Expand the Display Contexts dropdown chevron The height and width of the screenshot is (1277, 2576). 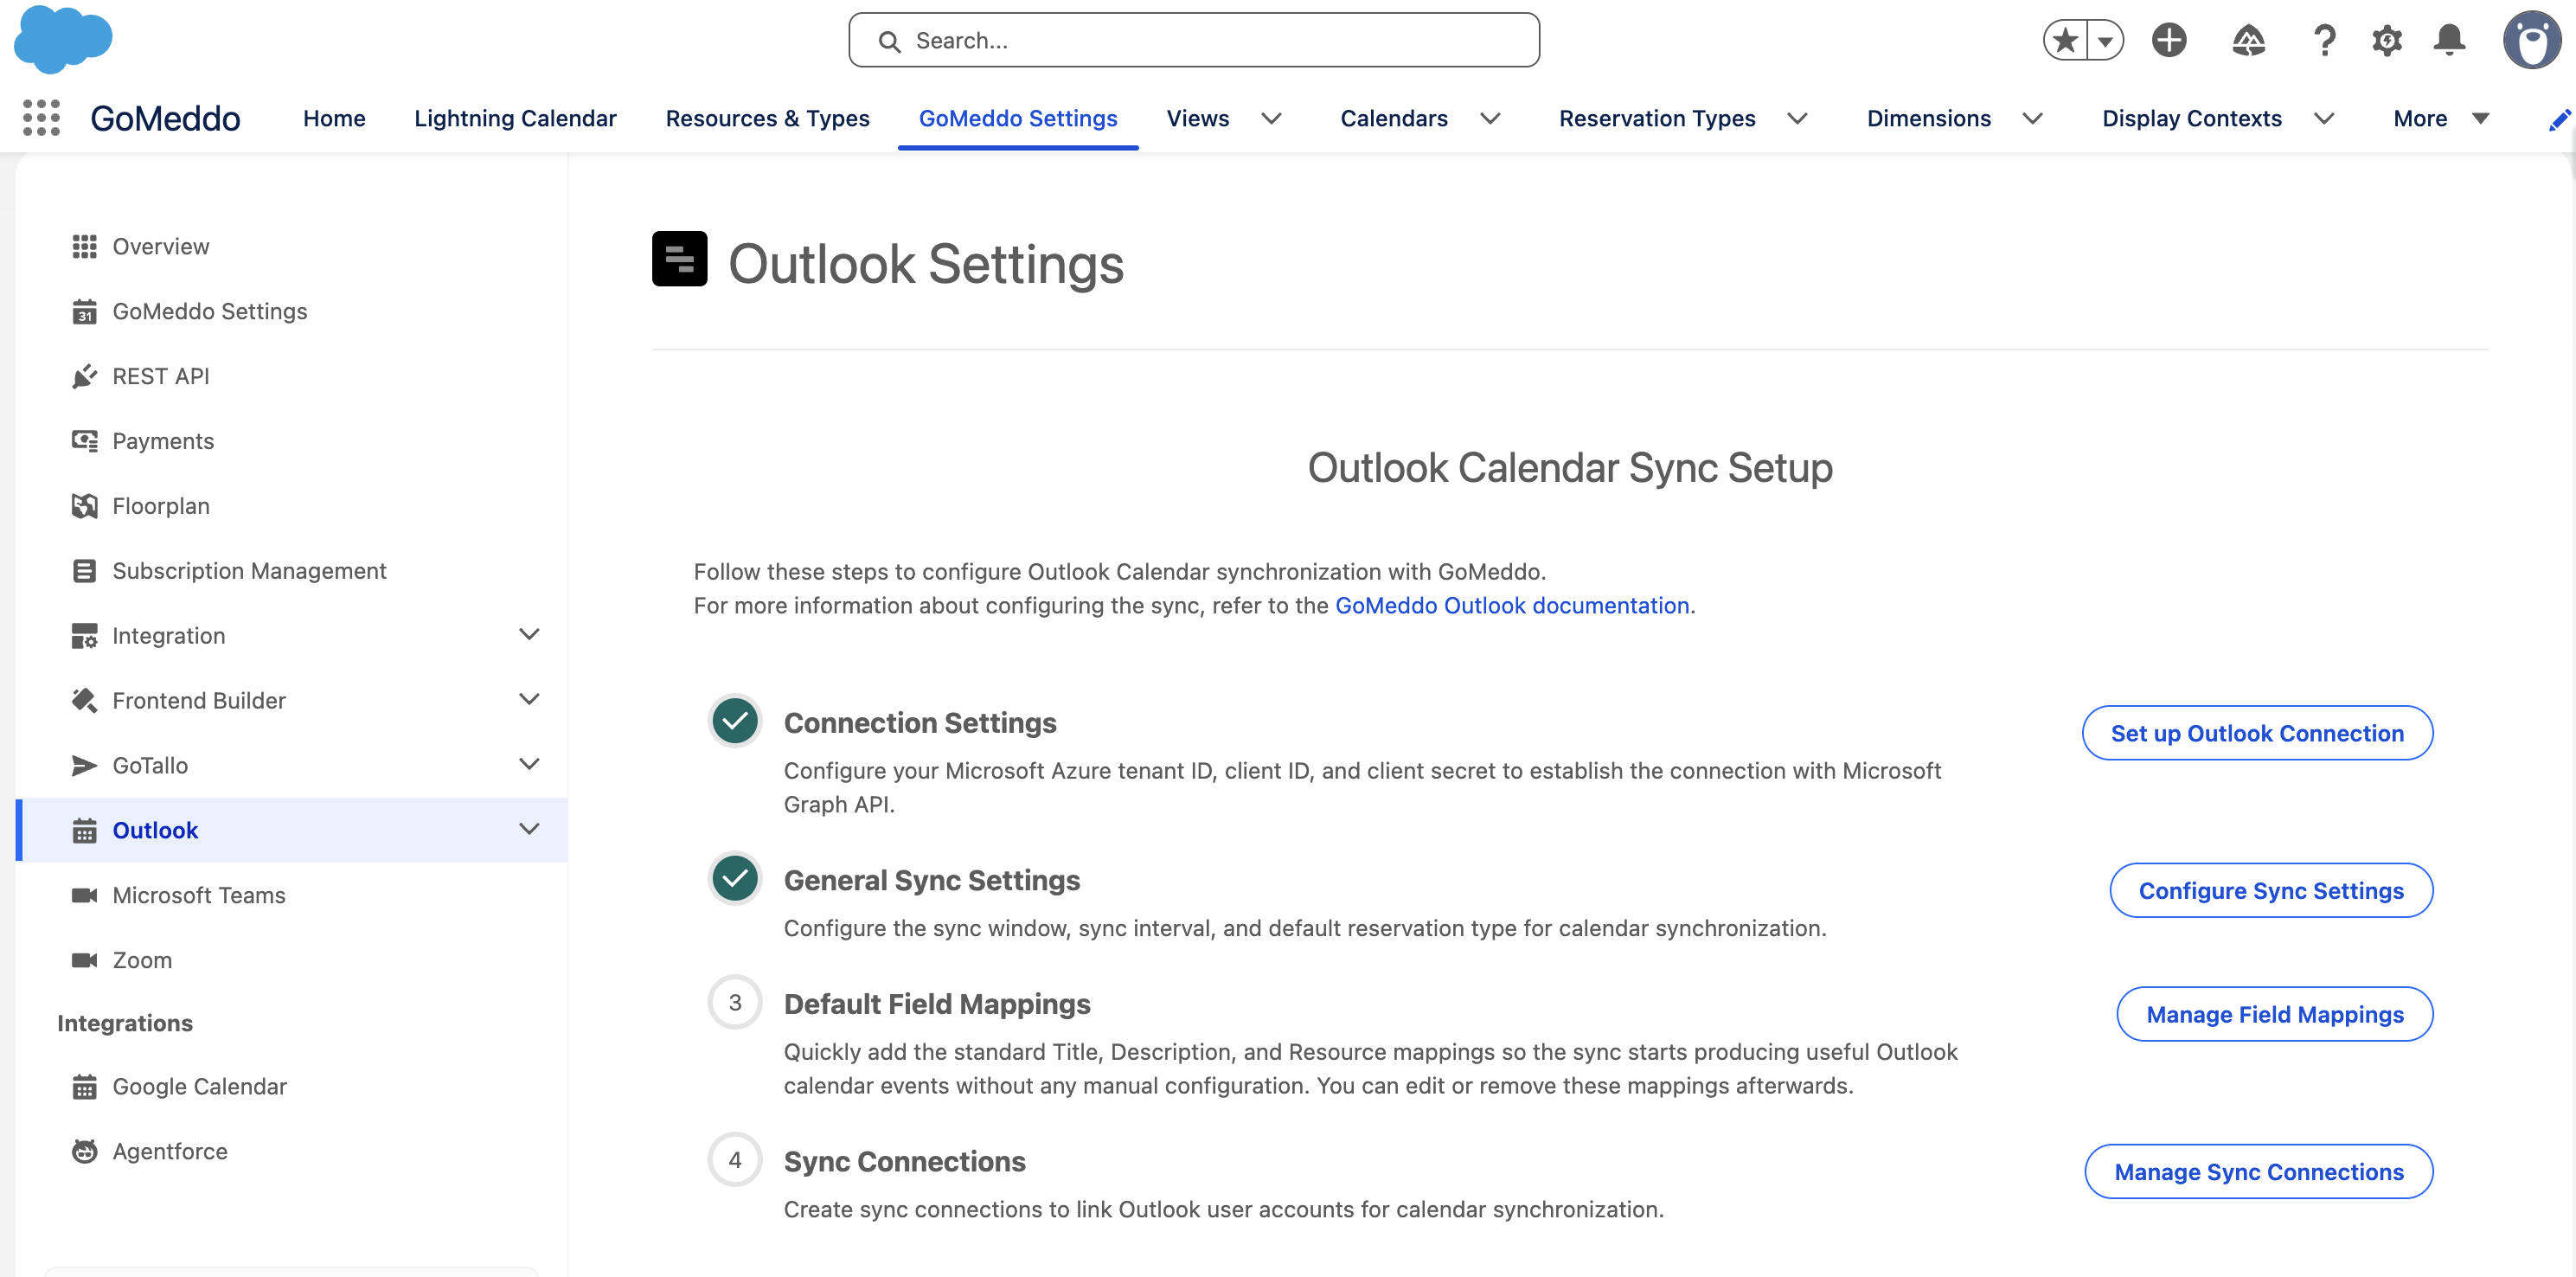tap(2324, 119)
